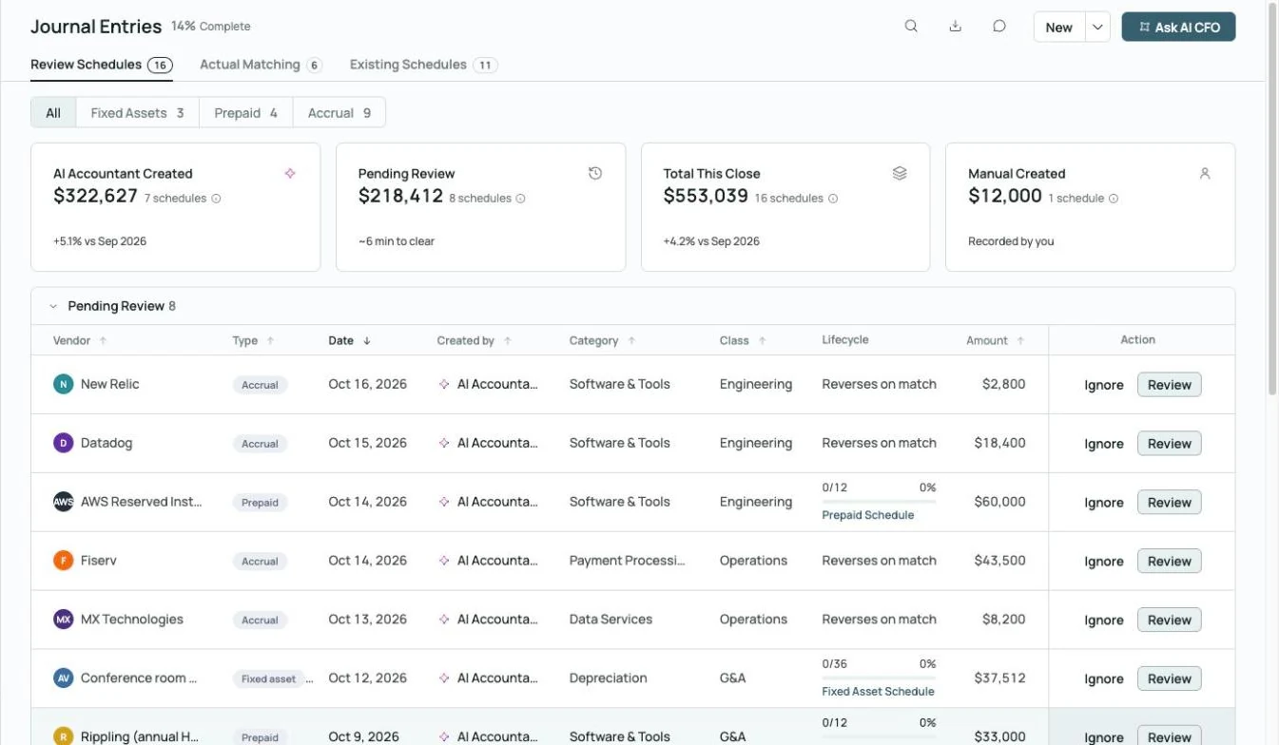The width and height of the screenshot is (1279, 745).
Task: Sort table by Created by column
Action: click(475, 340)
